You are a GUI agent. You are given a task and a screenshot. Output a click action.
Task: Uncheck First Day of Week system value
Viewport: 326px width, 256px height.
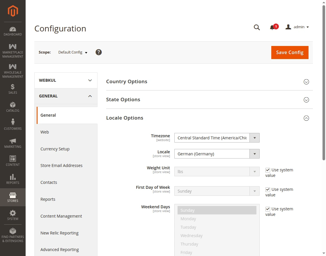tap(268, 189)
